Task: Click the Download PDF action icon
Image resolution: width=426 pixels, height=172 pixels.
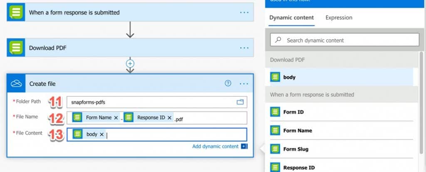Action: 17,48
